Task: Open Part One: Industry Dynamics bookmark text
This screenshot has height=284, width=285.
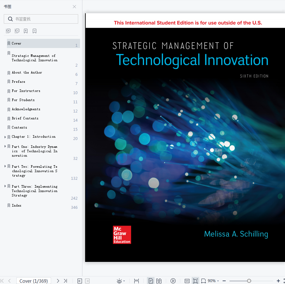Action: pyautogui.click(x=35, y=151)
